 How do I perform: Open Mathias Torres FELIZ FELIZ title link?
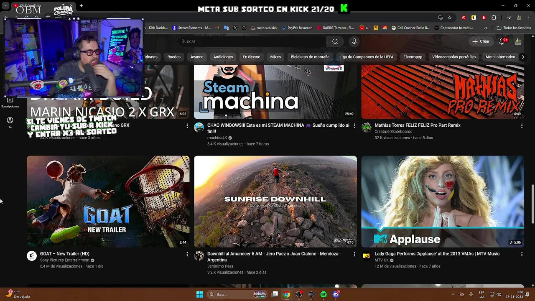point(418,125)
